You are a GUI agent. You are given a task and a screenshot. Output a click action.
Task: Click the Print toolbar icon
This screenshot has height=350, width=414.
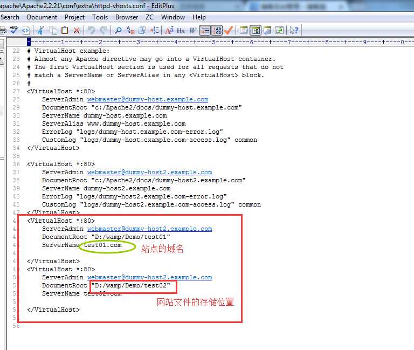[3, 30]
